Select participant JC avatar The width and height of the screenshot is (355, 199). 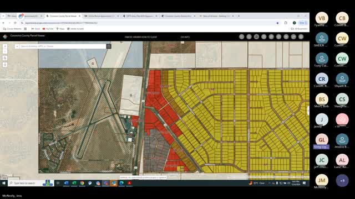coord(322,160)
